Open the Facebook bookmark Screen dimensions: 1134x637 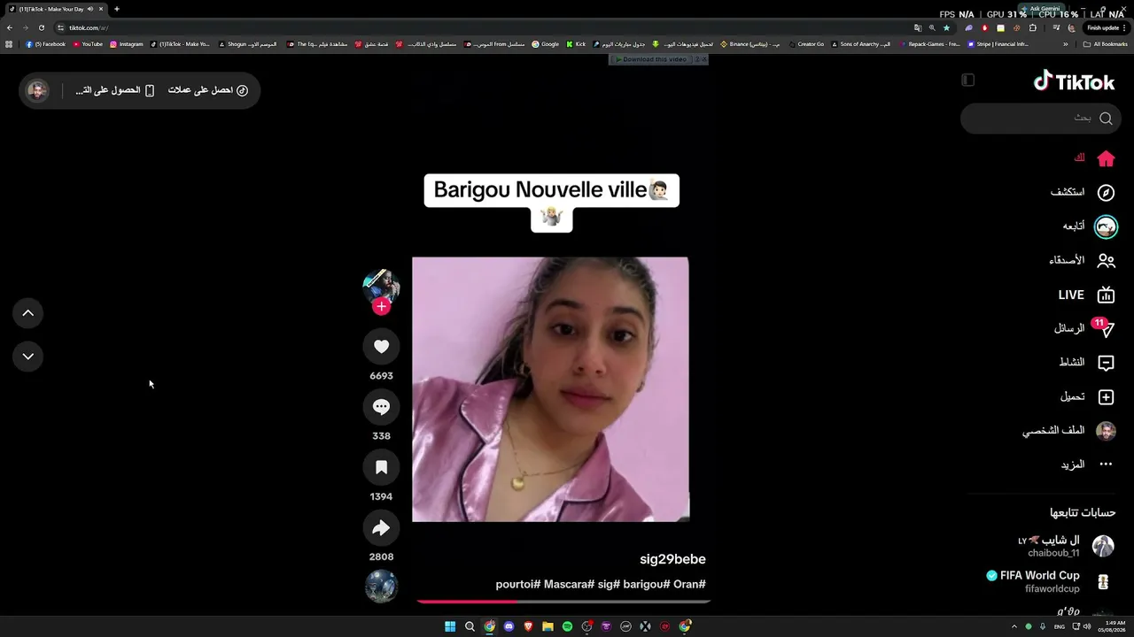45,44
